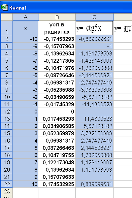Viewport: 132px width, 198px height.
Task: Click cell with value -3,732050808
Action: [94, 90]
